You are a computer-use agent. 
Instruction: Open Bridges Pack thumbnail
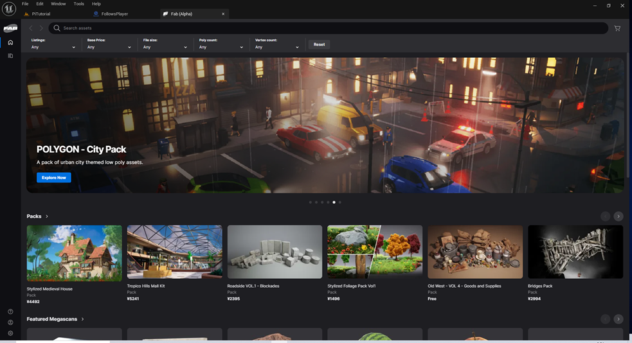[575, 252]
